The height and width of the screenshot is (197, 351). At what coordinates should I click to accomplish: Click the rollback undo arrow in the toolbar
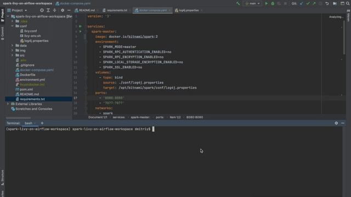pyautogui.click(x=327, y=3)
